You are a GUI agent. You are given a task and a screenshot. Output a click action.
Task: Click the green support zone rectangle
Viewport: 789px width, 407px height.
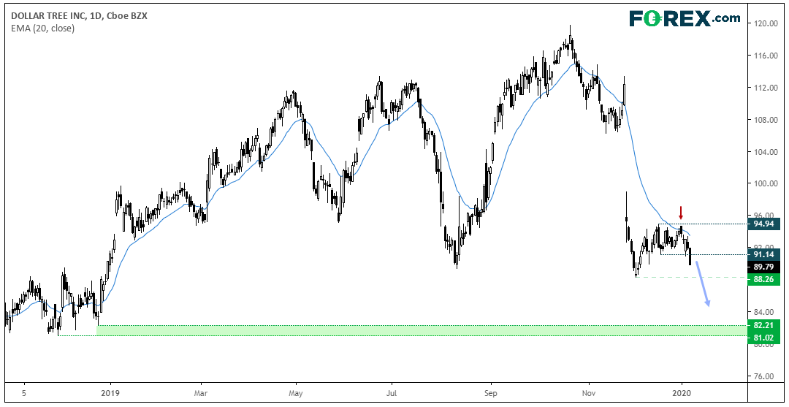click(x=422, y=330)
